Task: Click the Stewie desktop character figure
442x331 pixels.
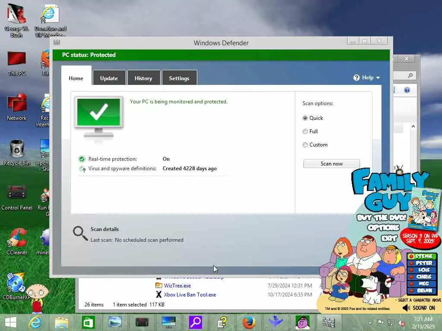Action: [37, 298]
